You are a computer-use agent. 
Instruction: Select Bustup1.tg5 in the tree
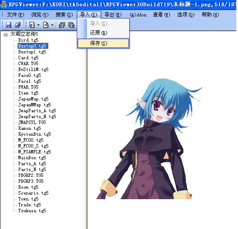32,52
